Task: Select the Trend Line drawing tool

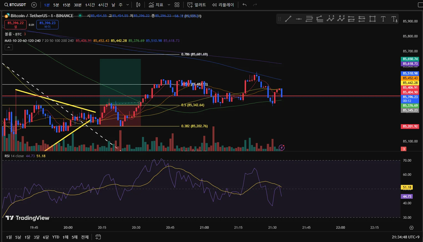Action: click(288, 19)
